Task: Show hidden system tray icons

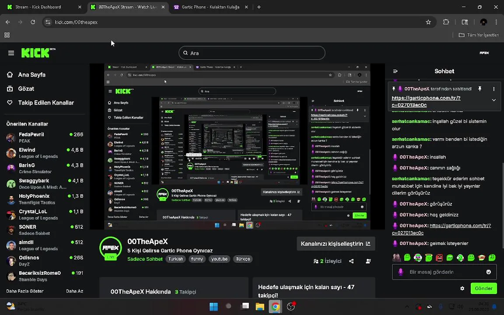Action: click(406, 307)
